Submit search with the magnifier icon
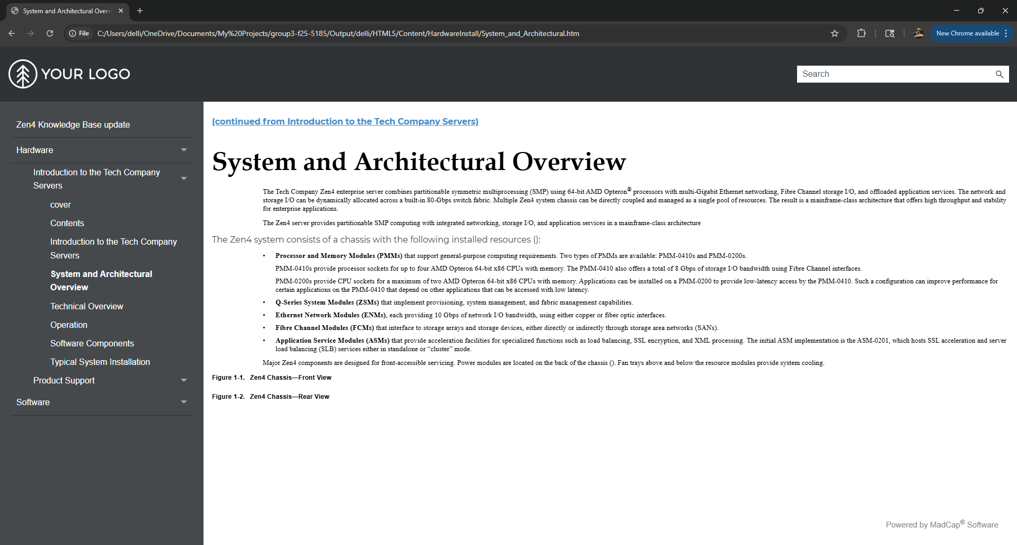This screenshot has height=545, width=1017. coord(1000,74)
